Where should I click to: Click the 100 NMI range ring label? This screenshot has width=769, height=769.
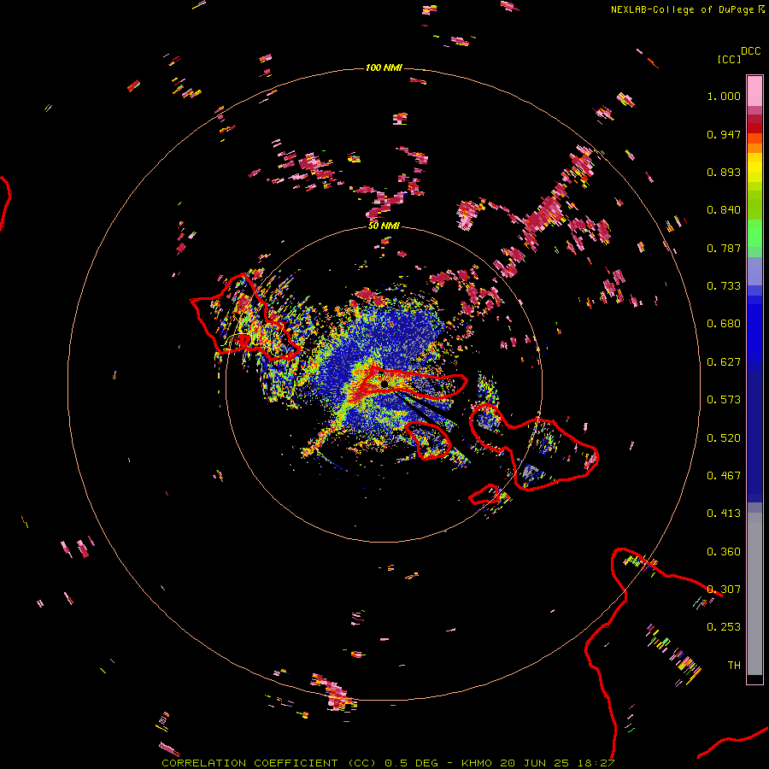[x=384, y=68]
